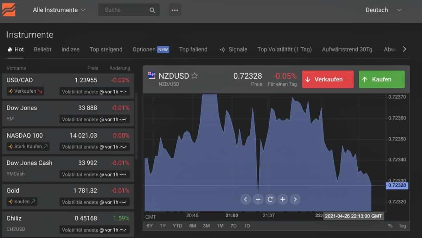
Task: Click Dow Jones Cash volatility ended indicator
Action: coord(95,174)
